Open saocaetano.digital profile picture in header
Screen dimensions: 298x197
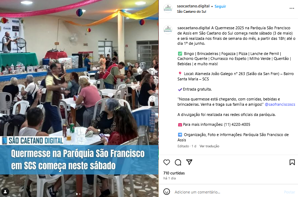click(168, 8)
